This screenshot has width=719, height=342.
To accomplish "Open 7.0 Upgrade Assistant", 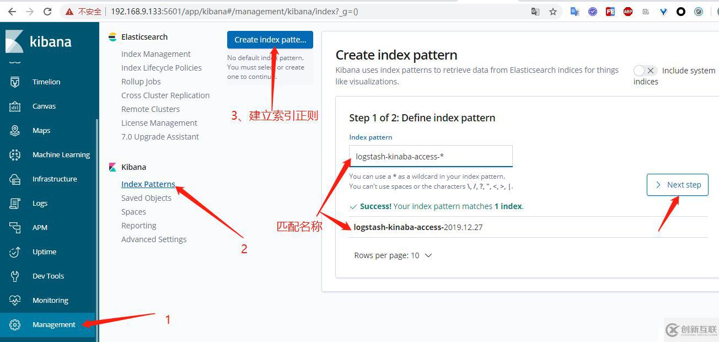I will pos(160,137).
